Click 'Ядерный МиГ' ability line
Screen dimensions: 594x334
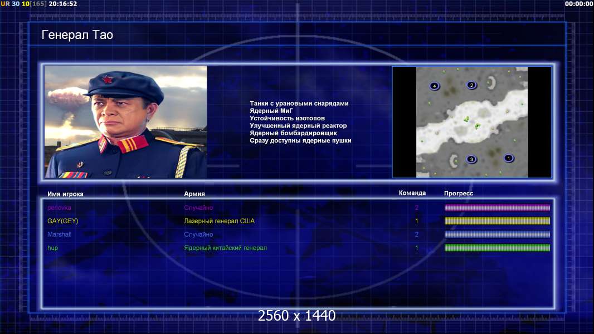click(271, 111)
